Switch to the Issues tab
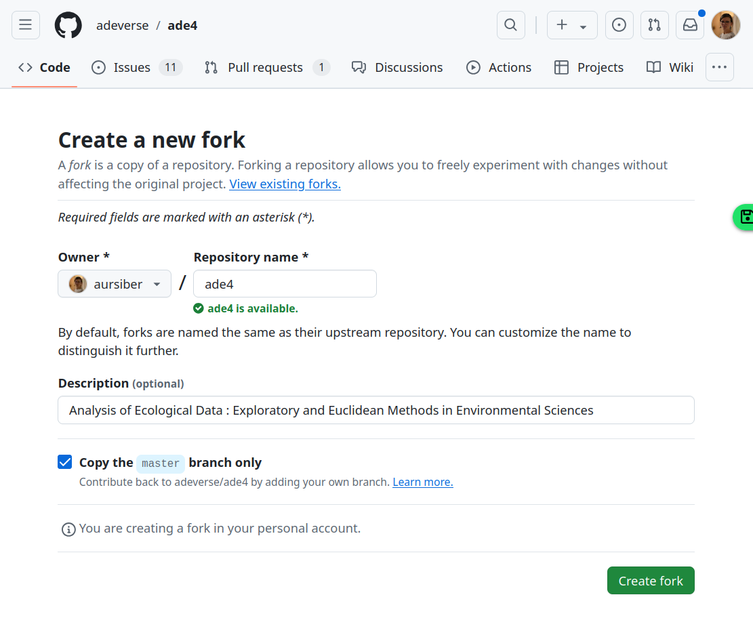This screenshot has width=753, height=618. (x=137, y=67)
